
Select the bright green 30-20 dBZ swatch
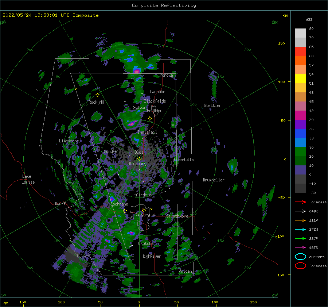click(300, 152)
